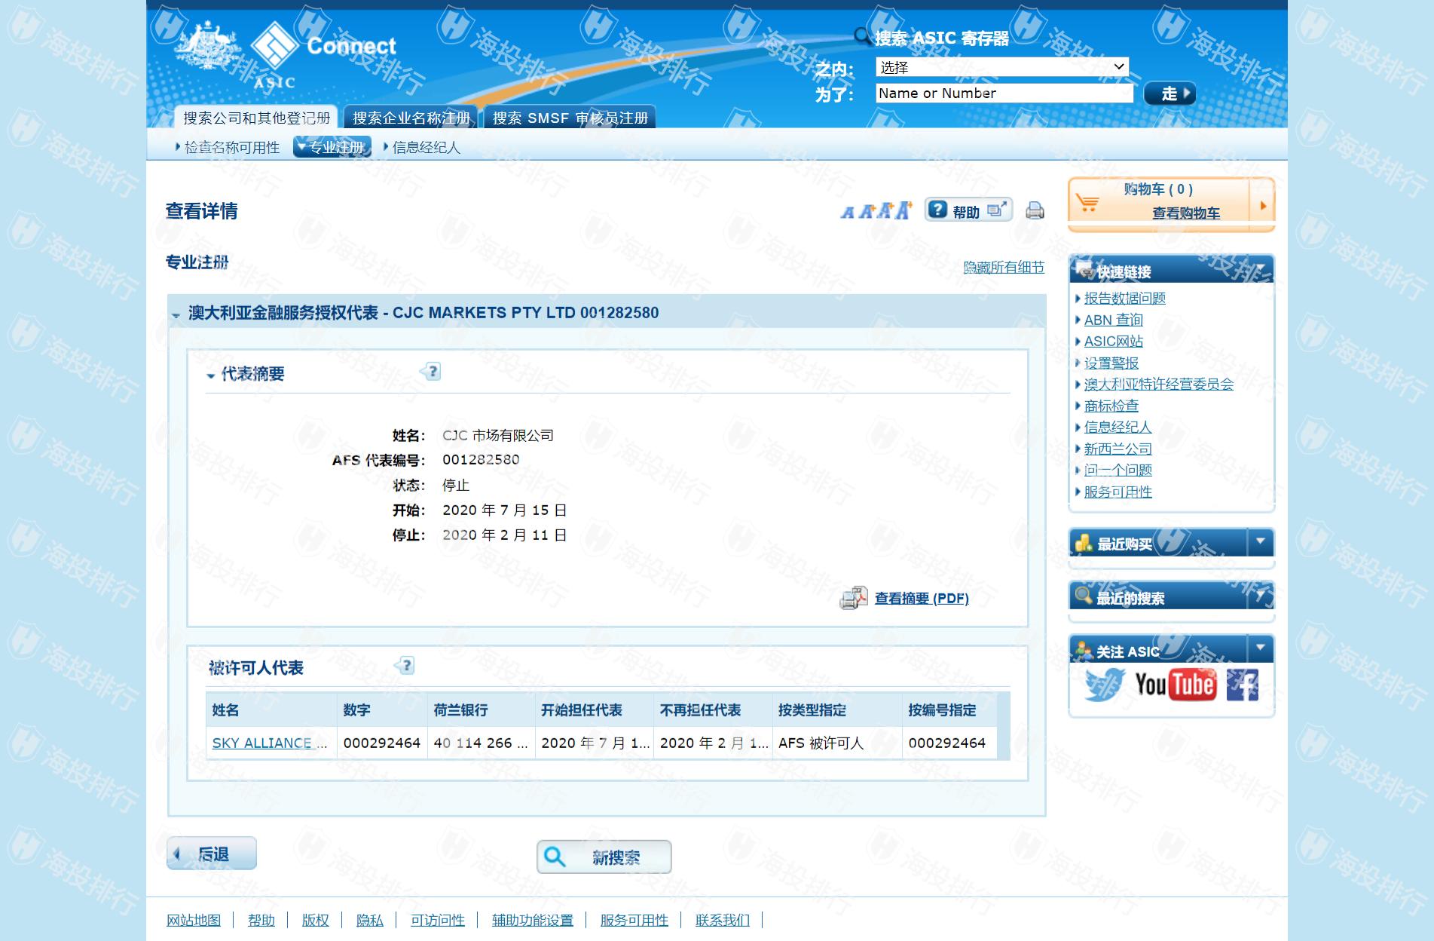Image resolution: width=1434 pixels, height=941 pixels.
Task: Click the help icon beside 被许可人代表
Action: (x=405, y=666)
